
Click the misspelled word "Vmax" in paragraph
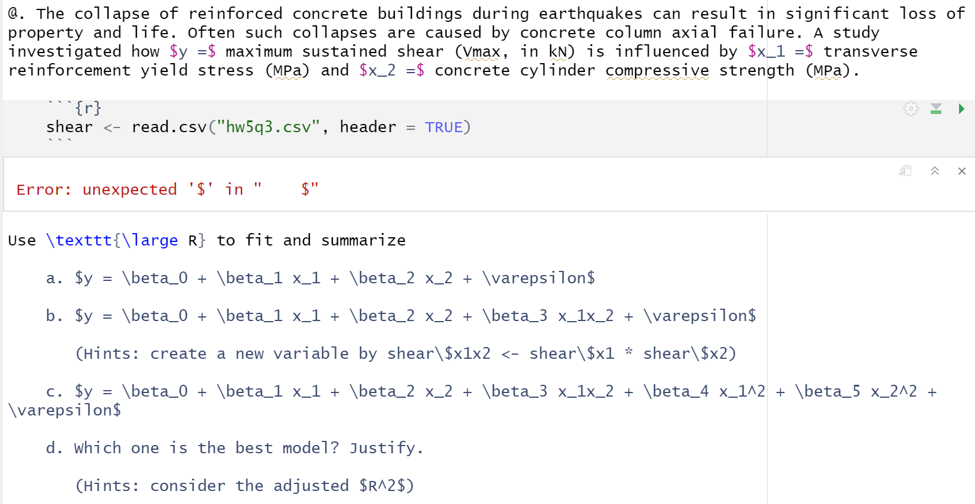coord(482,52)
